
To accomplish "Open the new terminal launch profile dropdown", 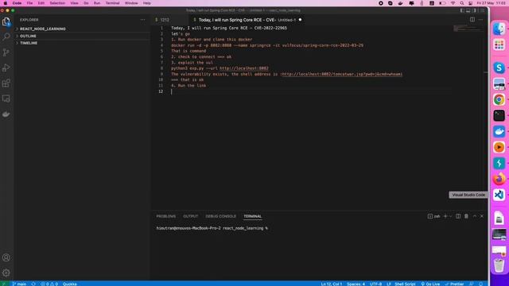I will [x=451, y=216].
